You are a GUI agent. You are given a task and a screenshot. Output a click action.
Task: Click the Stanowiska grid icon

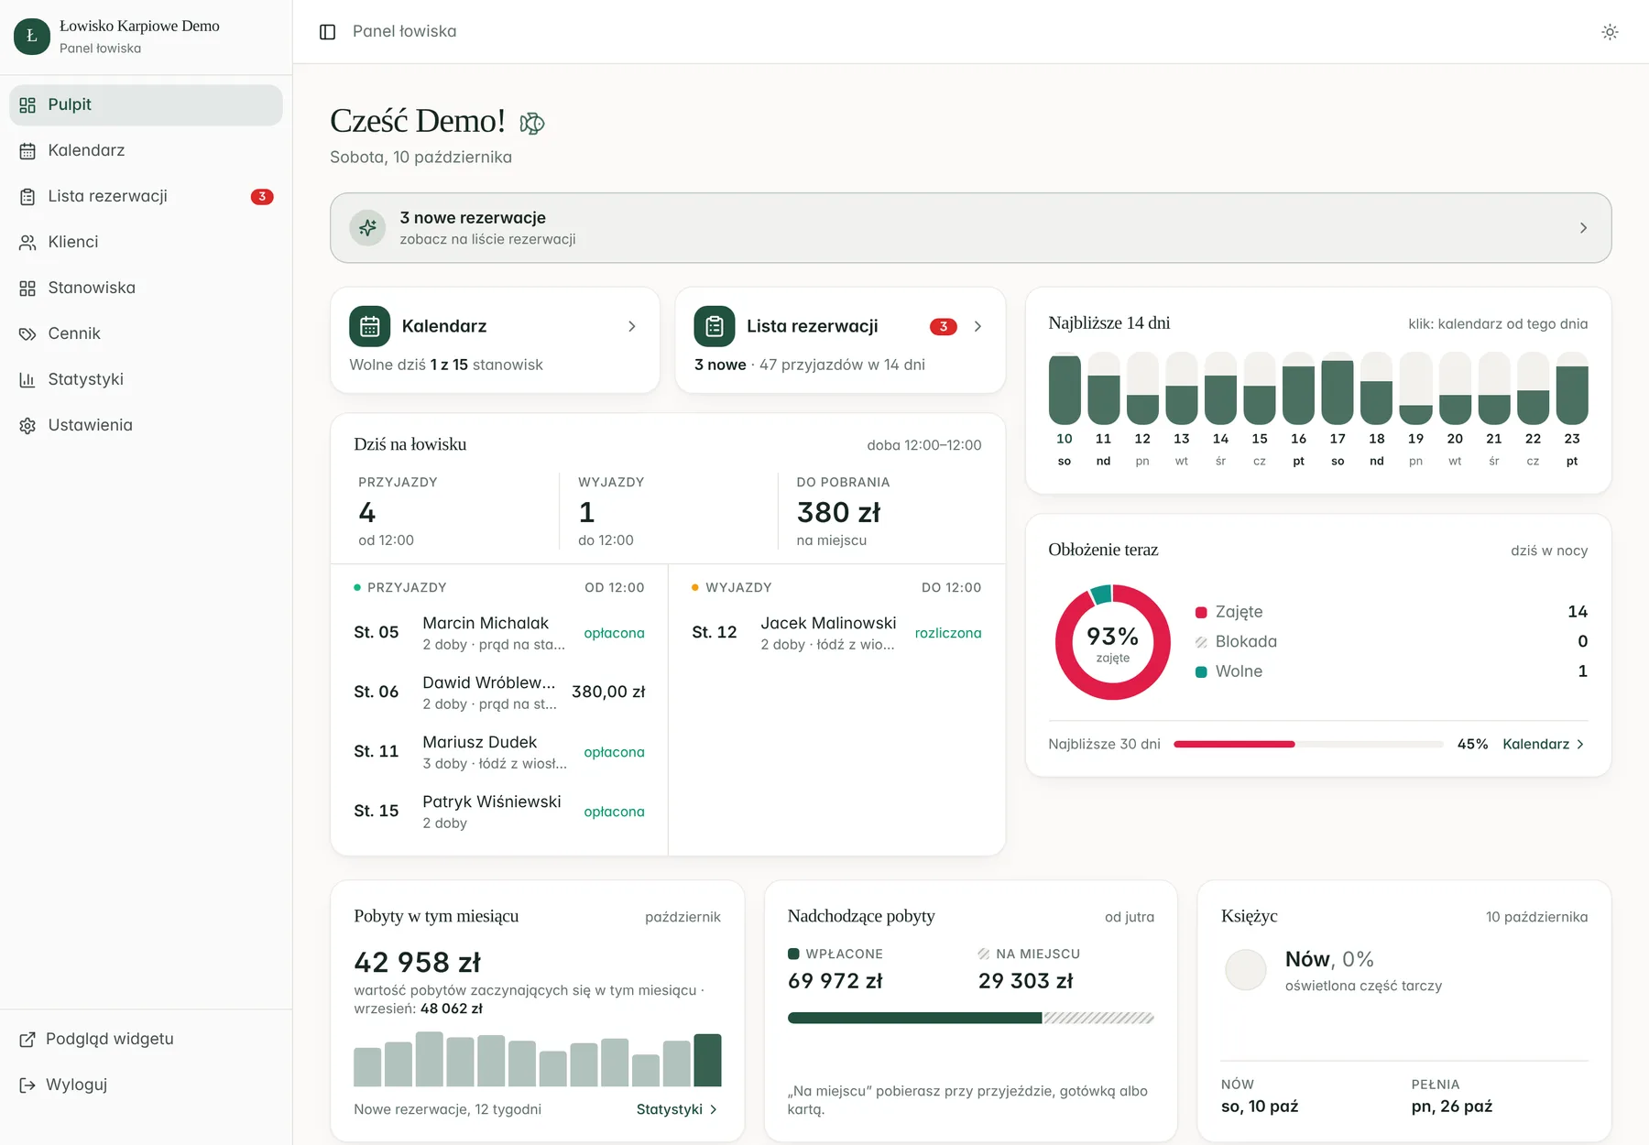tap(27, 289)
